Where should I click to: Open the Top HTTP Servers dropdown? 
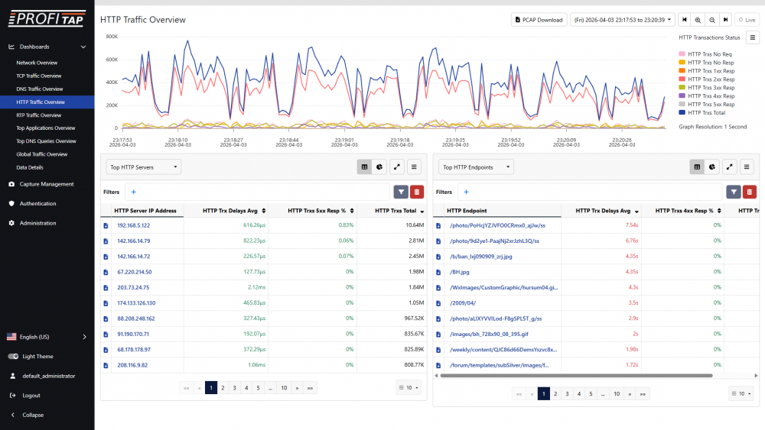(144, 167)
